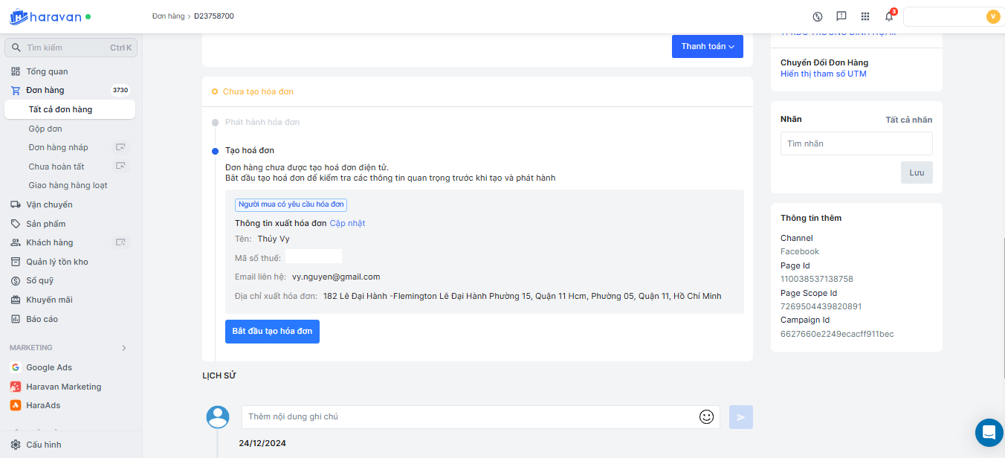Expand the Đơn hàng sidebar menu
The image size is (1005, 458).
point(45,91)
